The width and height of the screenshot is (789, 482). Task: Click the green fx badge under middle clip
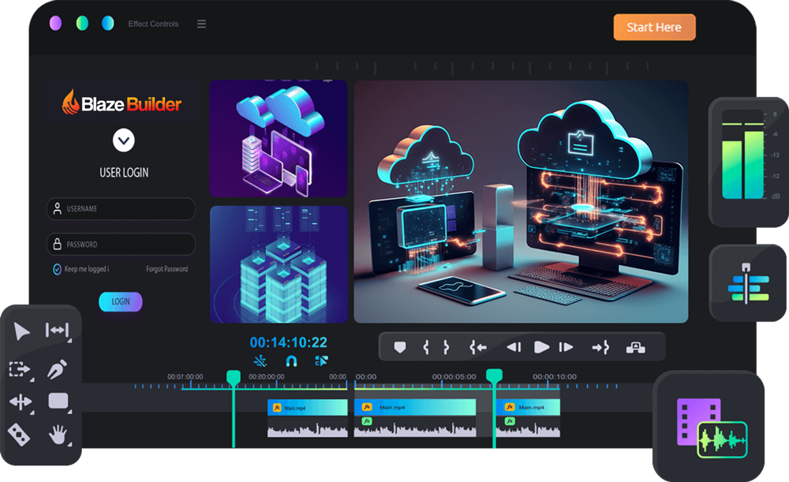367,421
